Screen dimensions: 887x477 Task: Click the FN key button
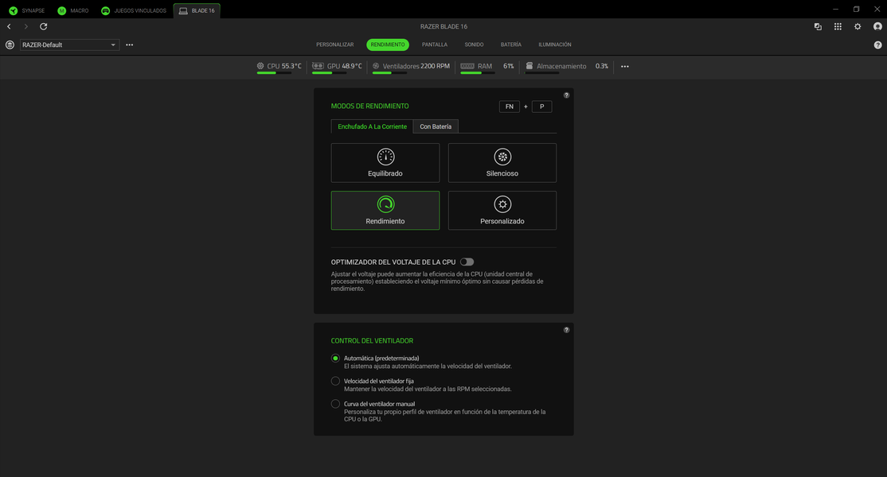509,107
